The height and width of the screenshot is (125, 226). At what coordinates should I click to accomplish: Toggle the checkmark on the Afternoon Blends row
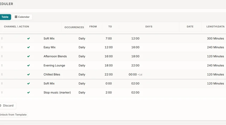(29, 56)
